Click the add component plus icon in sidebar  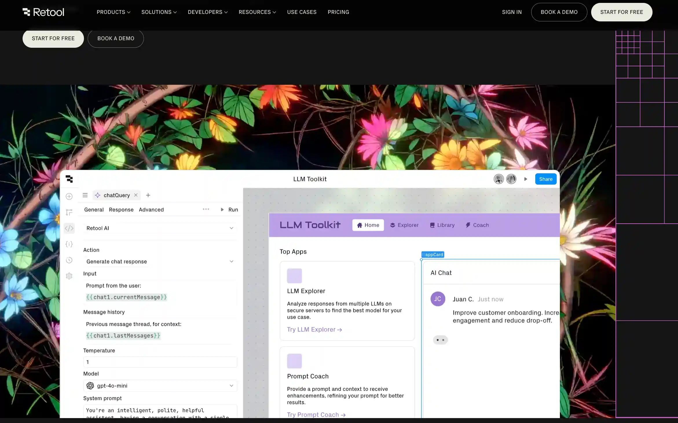click(69, 196)
